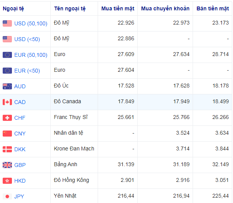Viewport: 233px width, 203px height.
Task: Click the Chinese flag icon
Action: [x=7, y=134]
